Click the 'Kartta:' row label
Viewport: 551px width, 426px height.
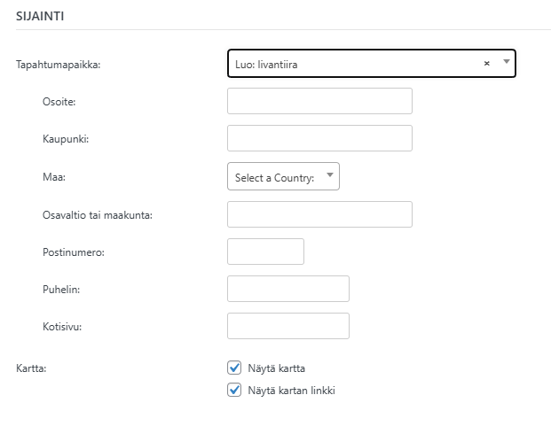tap(32, 368)
